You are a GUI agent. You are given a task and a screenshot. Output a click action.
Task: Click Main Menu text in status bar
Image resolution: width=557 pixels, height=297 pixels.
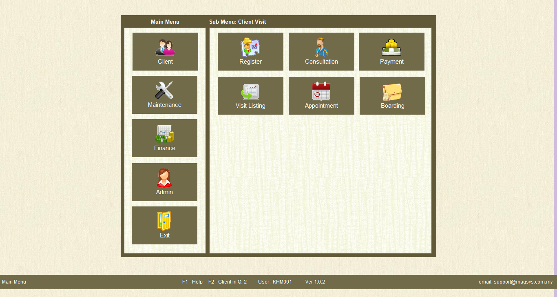14,282
